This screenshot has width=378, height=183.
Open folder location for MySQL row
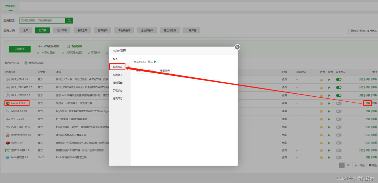(x=322, y=111)
